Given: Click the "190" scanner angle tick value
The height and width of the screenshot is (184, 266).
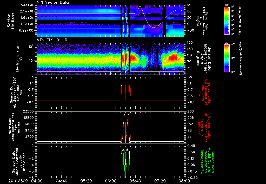Looking at the screenshot, I should [x=189, y=43].
